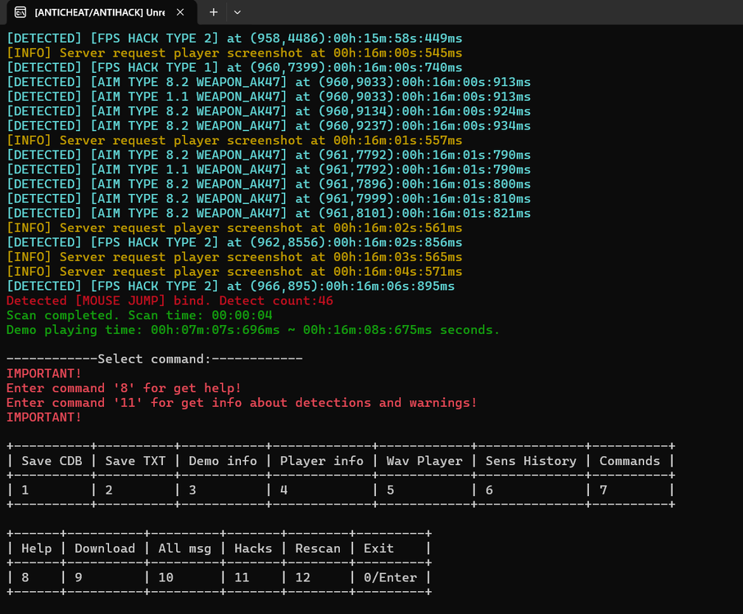Image resolution: width=743 pixels, height=614 pixels.
Task: Open a new terminal tab
Action: [x=213, y=12]
